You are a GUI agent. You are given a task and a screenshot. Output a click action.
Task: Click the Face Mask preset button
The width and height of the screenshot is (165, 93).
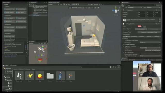(x=21, y=13)
